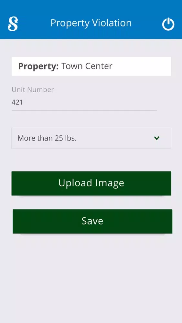
Task: Click the empty area below Save
Action: (91, 278)
